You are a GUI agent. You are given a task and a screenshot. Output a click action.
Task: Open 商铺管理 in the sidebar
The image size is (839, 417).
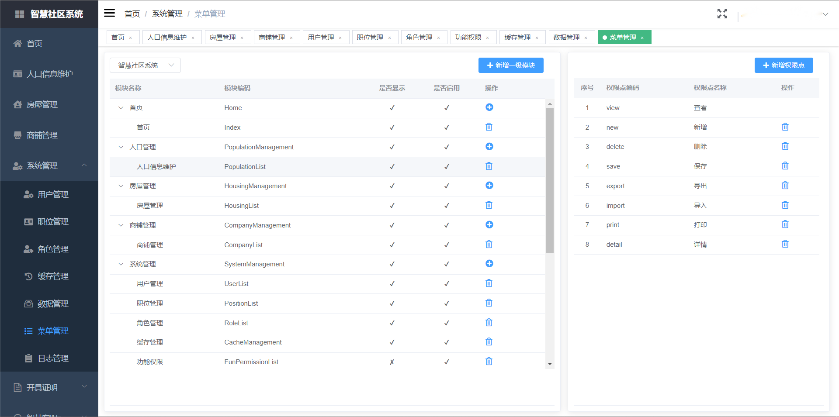click(x=49, y=135)
